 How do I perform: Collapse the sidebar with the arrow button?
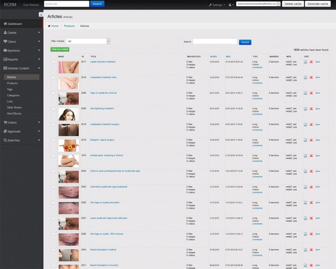point(41,14)
